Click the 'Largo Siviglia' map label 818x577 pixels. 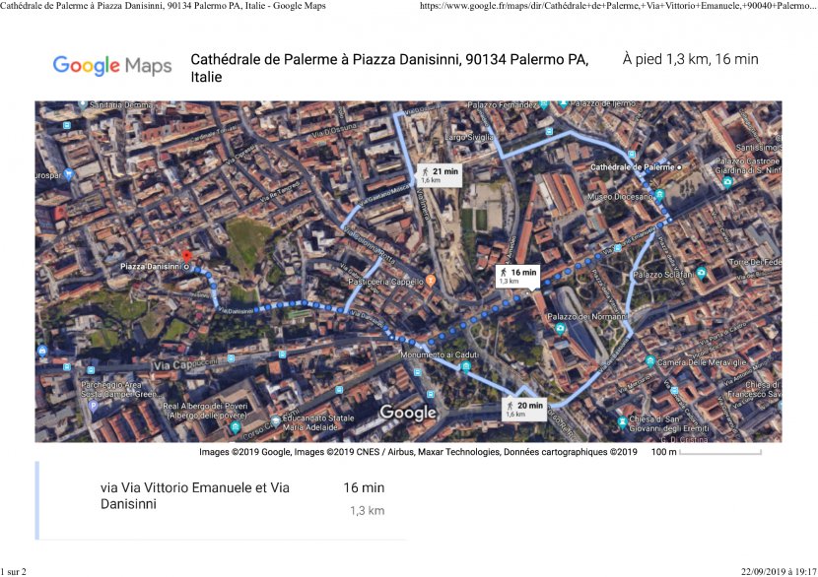click(469, 137)
